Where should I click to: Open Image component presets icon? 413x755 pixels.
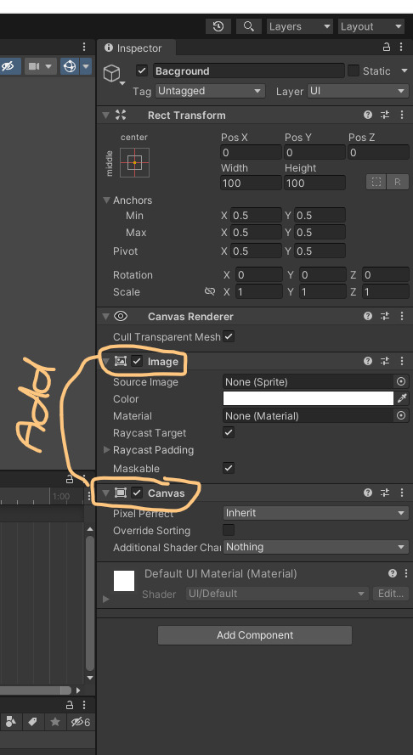(x=385, y=361)
